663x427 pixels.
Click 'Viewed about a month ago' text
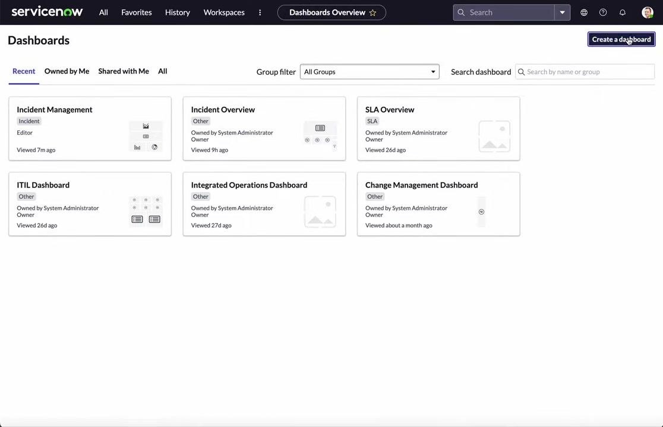399,225
